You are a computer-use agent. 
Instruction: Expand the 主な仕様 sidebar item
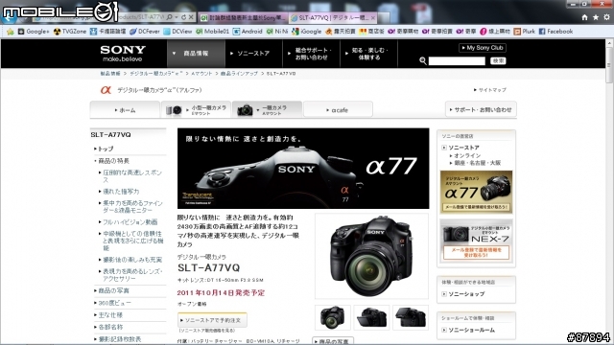pos(110,315)
